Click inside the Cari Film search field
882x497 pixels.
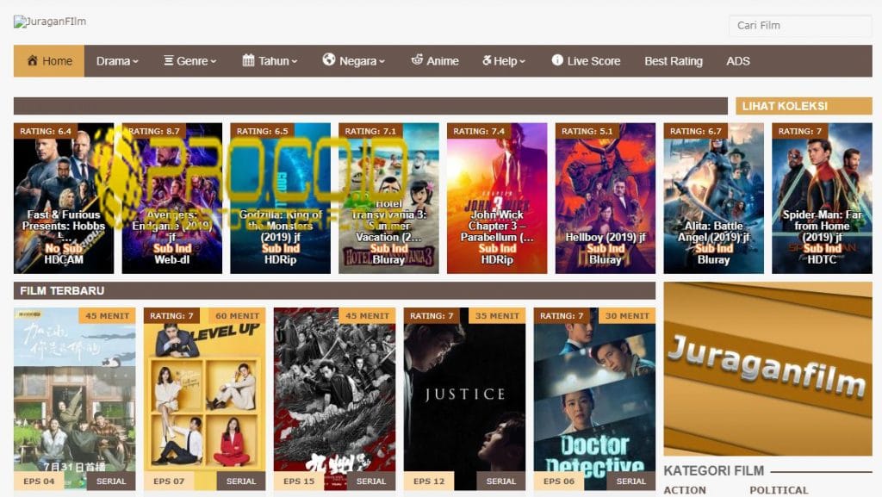[x=799, y=26]
